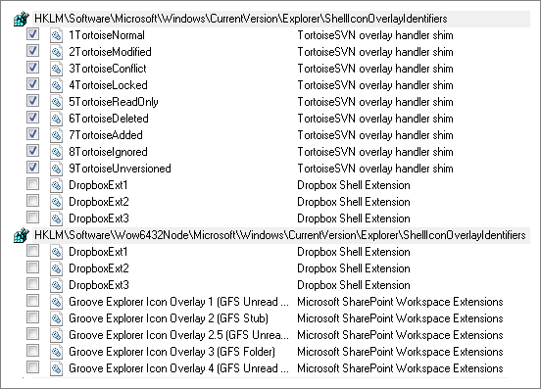This screenshot has height=389, width=541.
Task: Click the 1TortoiseNormal entry file icon
Action: [x=56, y=35]
